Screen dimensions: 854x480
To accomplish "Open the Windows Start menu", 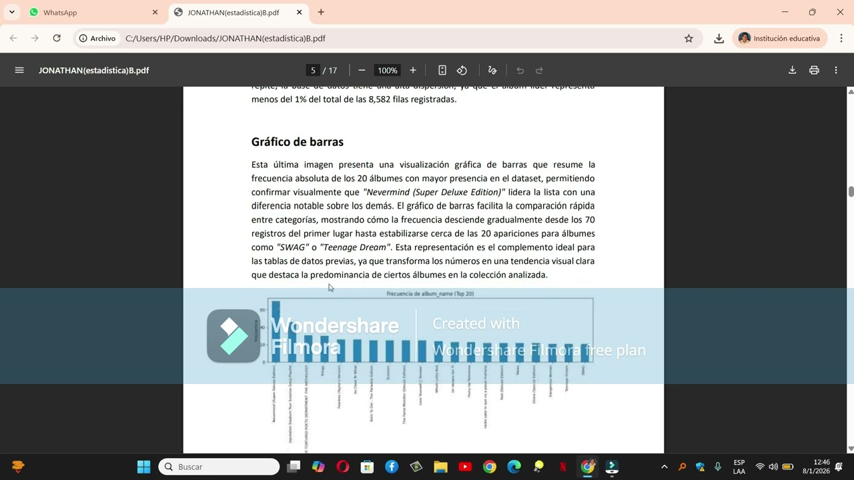I will click(x=143, y=467).
